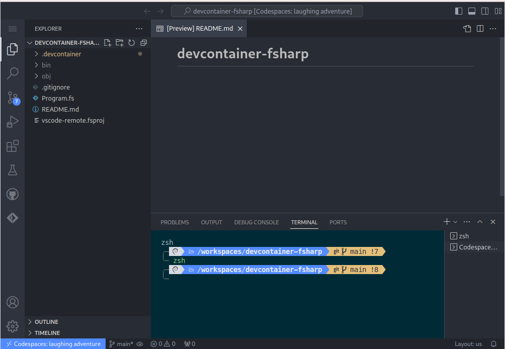The image size is (505, 349).
Task: Maximize the terminal panel size
Action: [x=480, y=221]
